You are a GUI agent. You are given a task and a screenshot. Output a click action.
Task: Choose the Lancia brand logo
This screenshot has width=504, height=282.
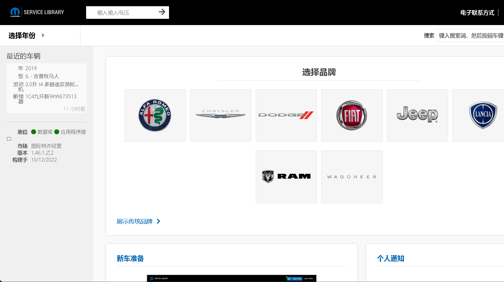[x=483, y=115]
